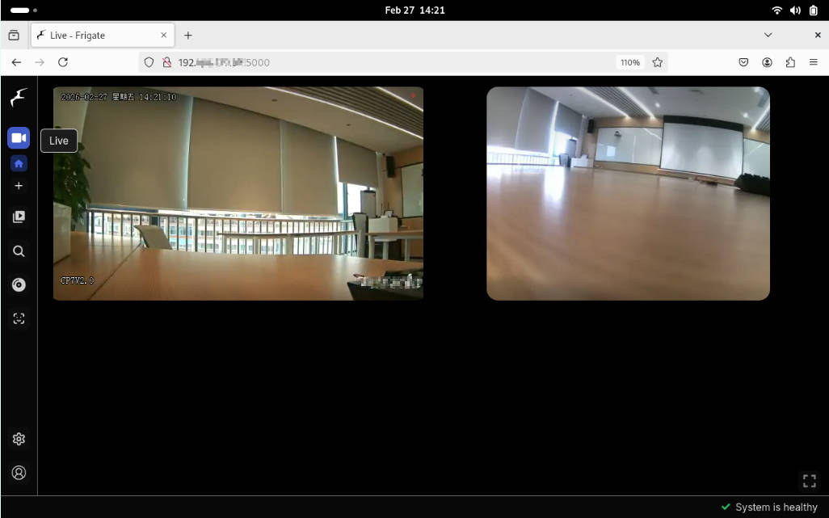829x518 pixels.
Task: Open the Review page in sidebar
Action: [19, 217]
